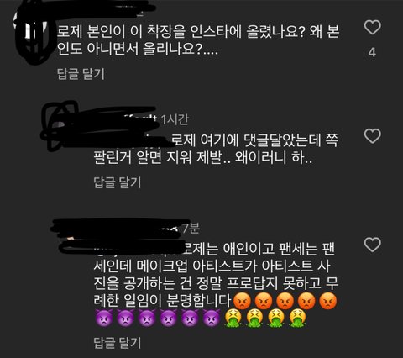Click the row of purple devil emojis
The width and height of the screenshot is (403, 358).
[158, 319]
